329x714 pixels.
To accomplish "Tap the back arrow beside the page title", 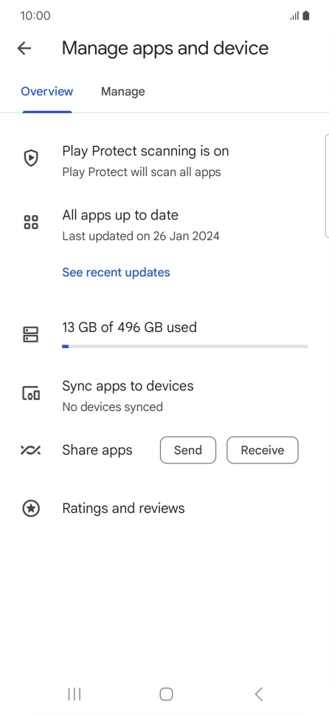I will pyautogui.click(x=24, y=48).
